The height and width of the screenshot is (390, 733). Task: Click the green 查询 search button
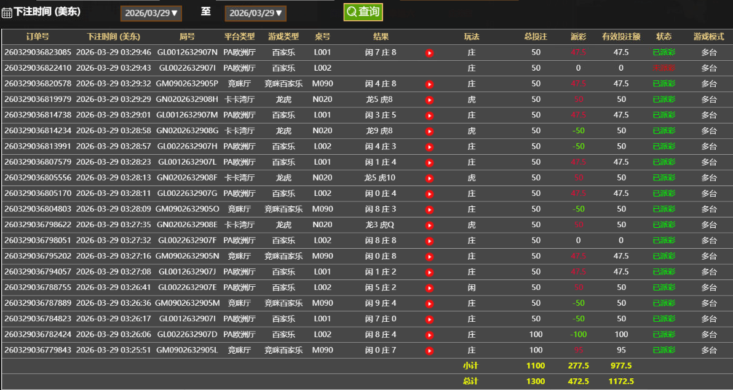(x=363, y=12)
